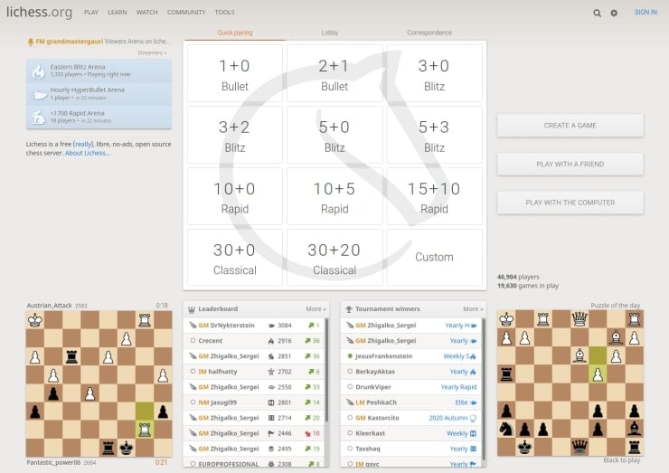The image size is (669, 473).
Task: Expand Tournament winners via More link
Action: tap(473, 308)
